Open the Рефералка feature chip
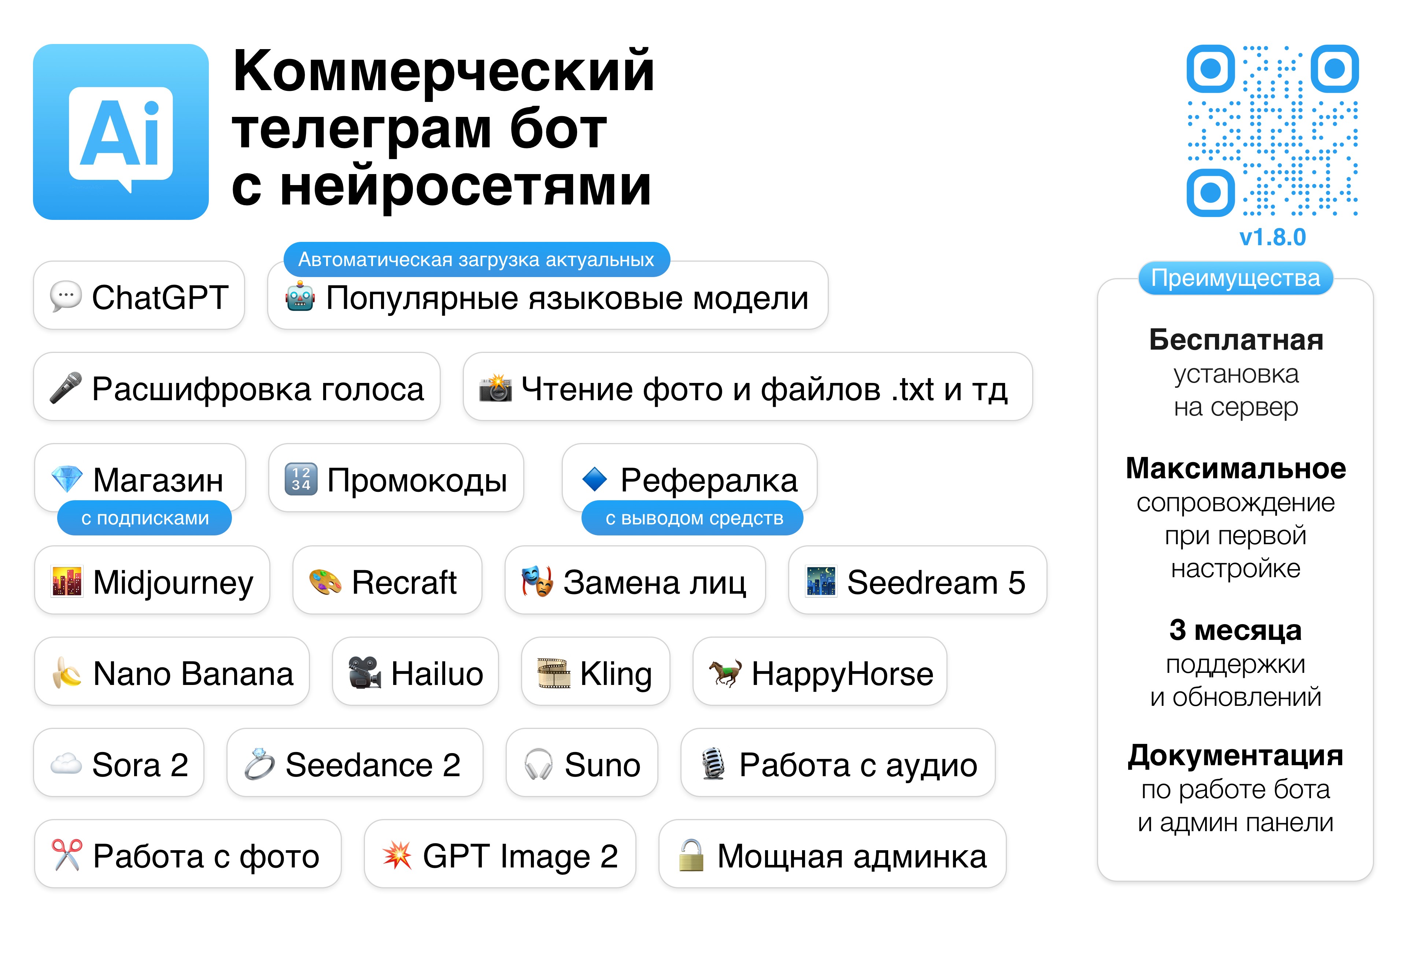Screen dimensions: 1407x962 click(690, 478)
